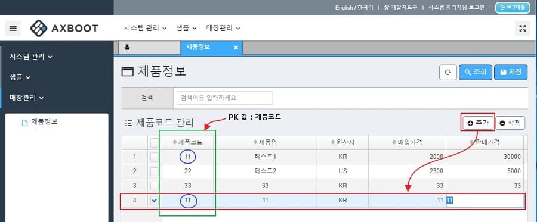Screen dimensions: 537x222
Task: Focus the 검색어를 입력하세요 search field
Action: coord(225,98)
